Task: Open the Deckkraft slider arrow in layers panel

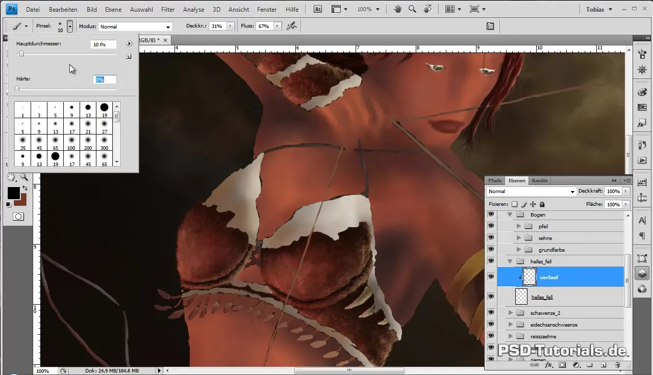Action: click(x=626, y=192)
